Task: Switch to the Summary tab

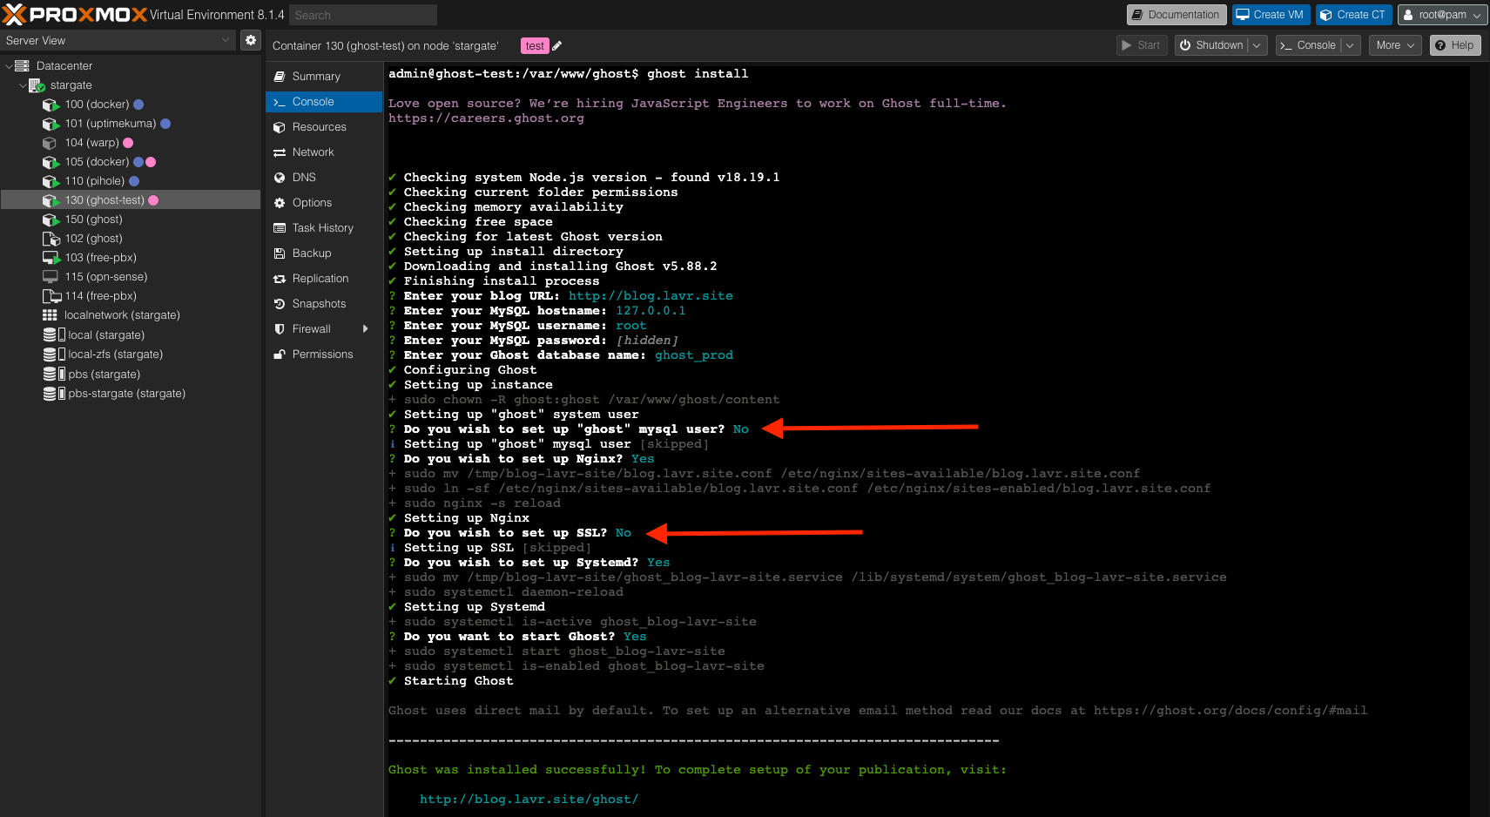Action: point(315,77)
